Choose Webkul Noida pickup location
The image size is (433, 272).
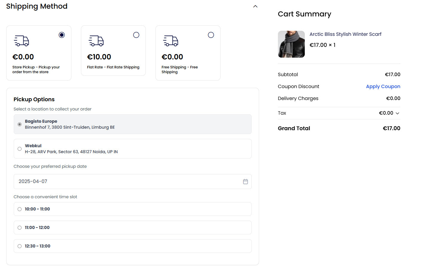pos(20,149)
